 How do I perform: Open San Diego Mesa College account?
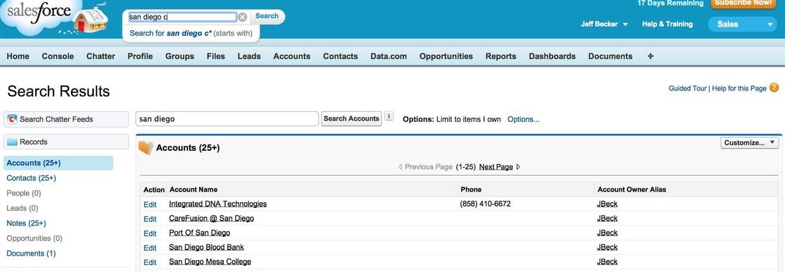[x=210, y=261]
